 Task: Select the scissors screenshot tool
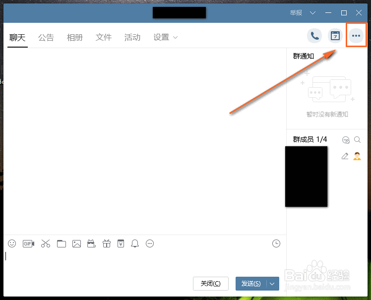point(46,243)
